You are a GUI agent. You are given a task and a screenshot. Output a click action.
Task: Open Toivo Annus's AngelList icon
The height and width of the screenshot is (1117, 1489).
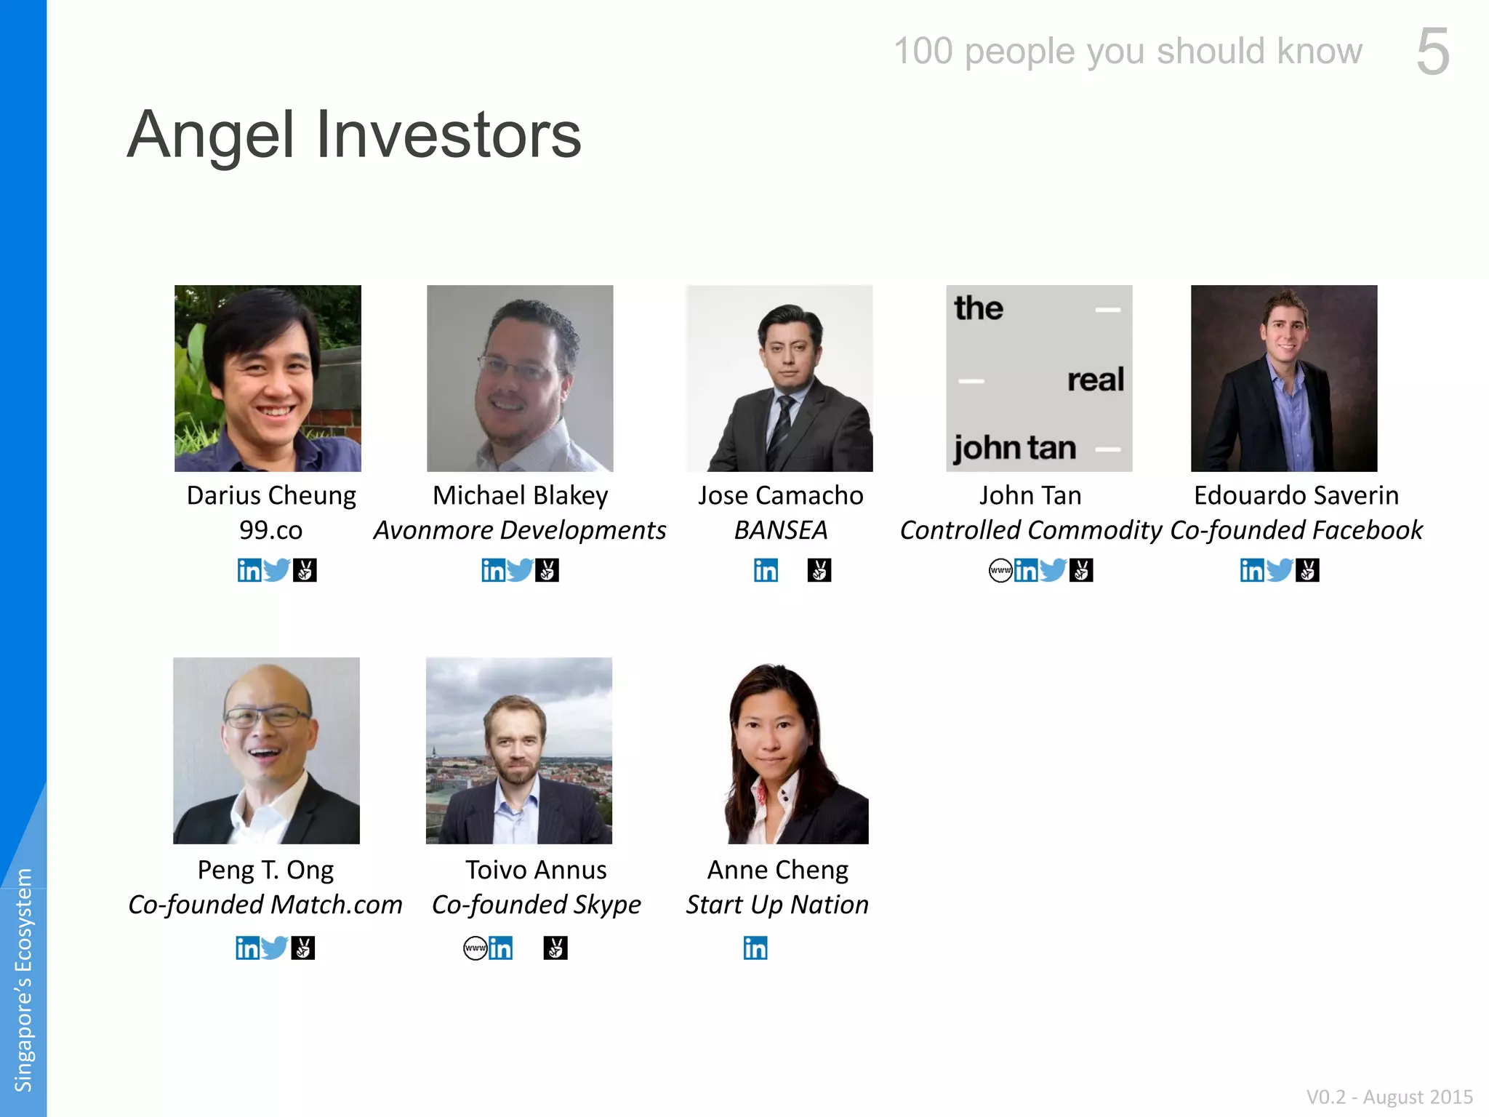coord(555,948)
